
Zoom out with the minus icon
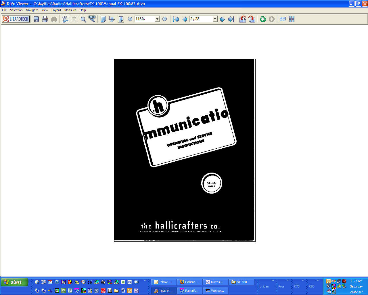(x=164, y=19)
